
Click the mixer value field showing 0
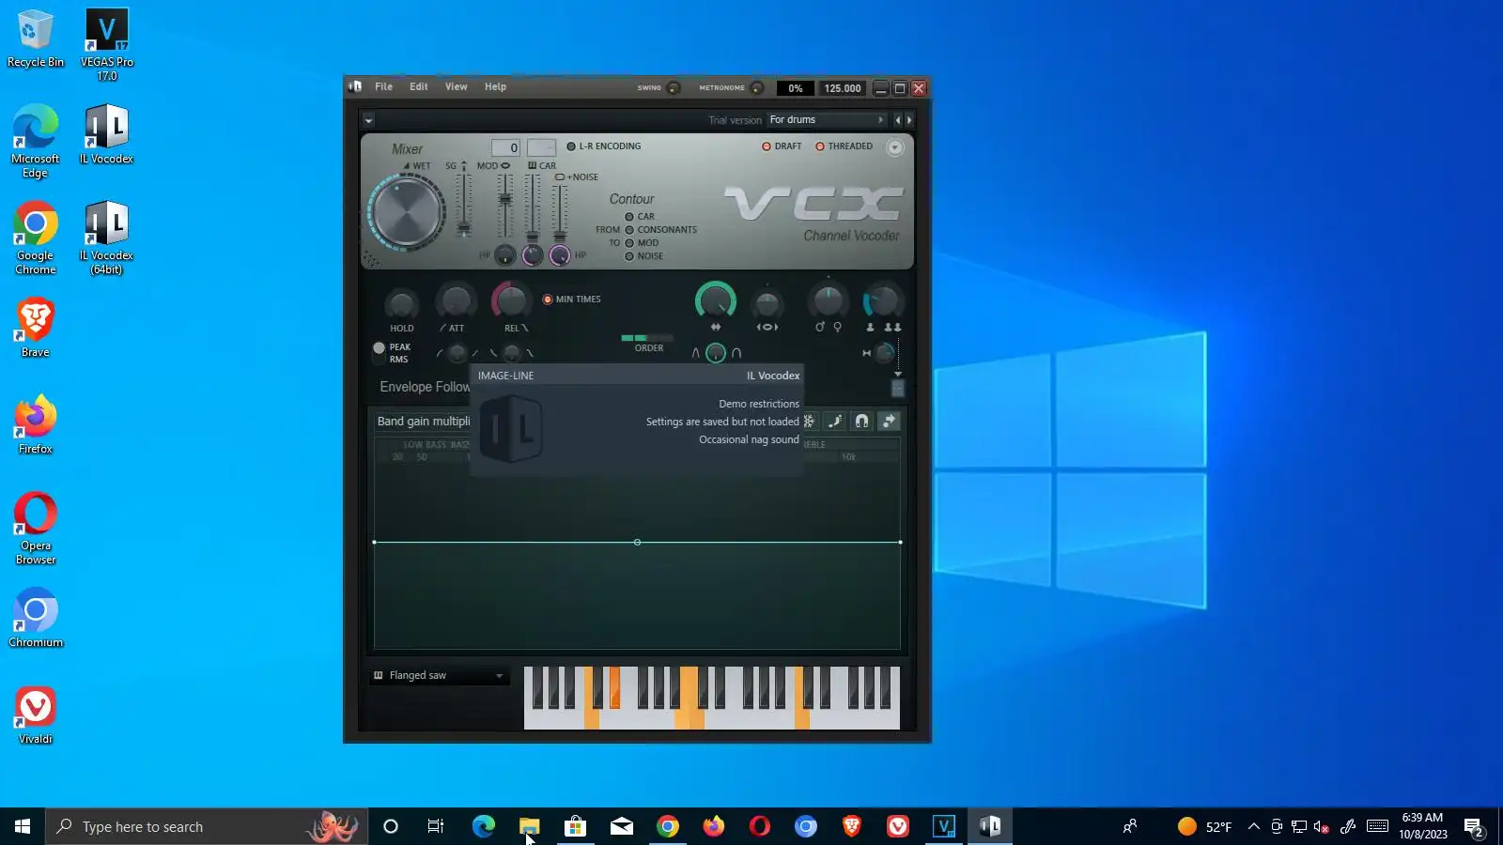coord(505,147)
